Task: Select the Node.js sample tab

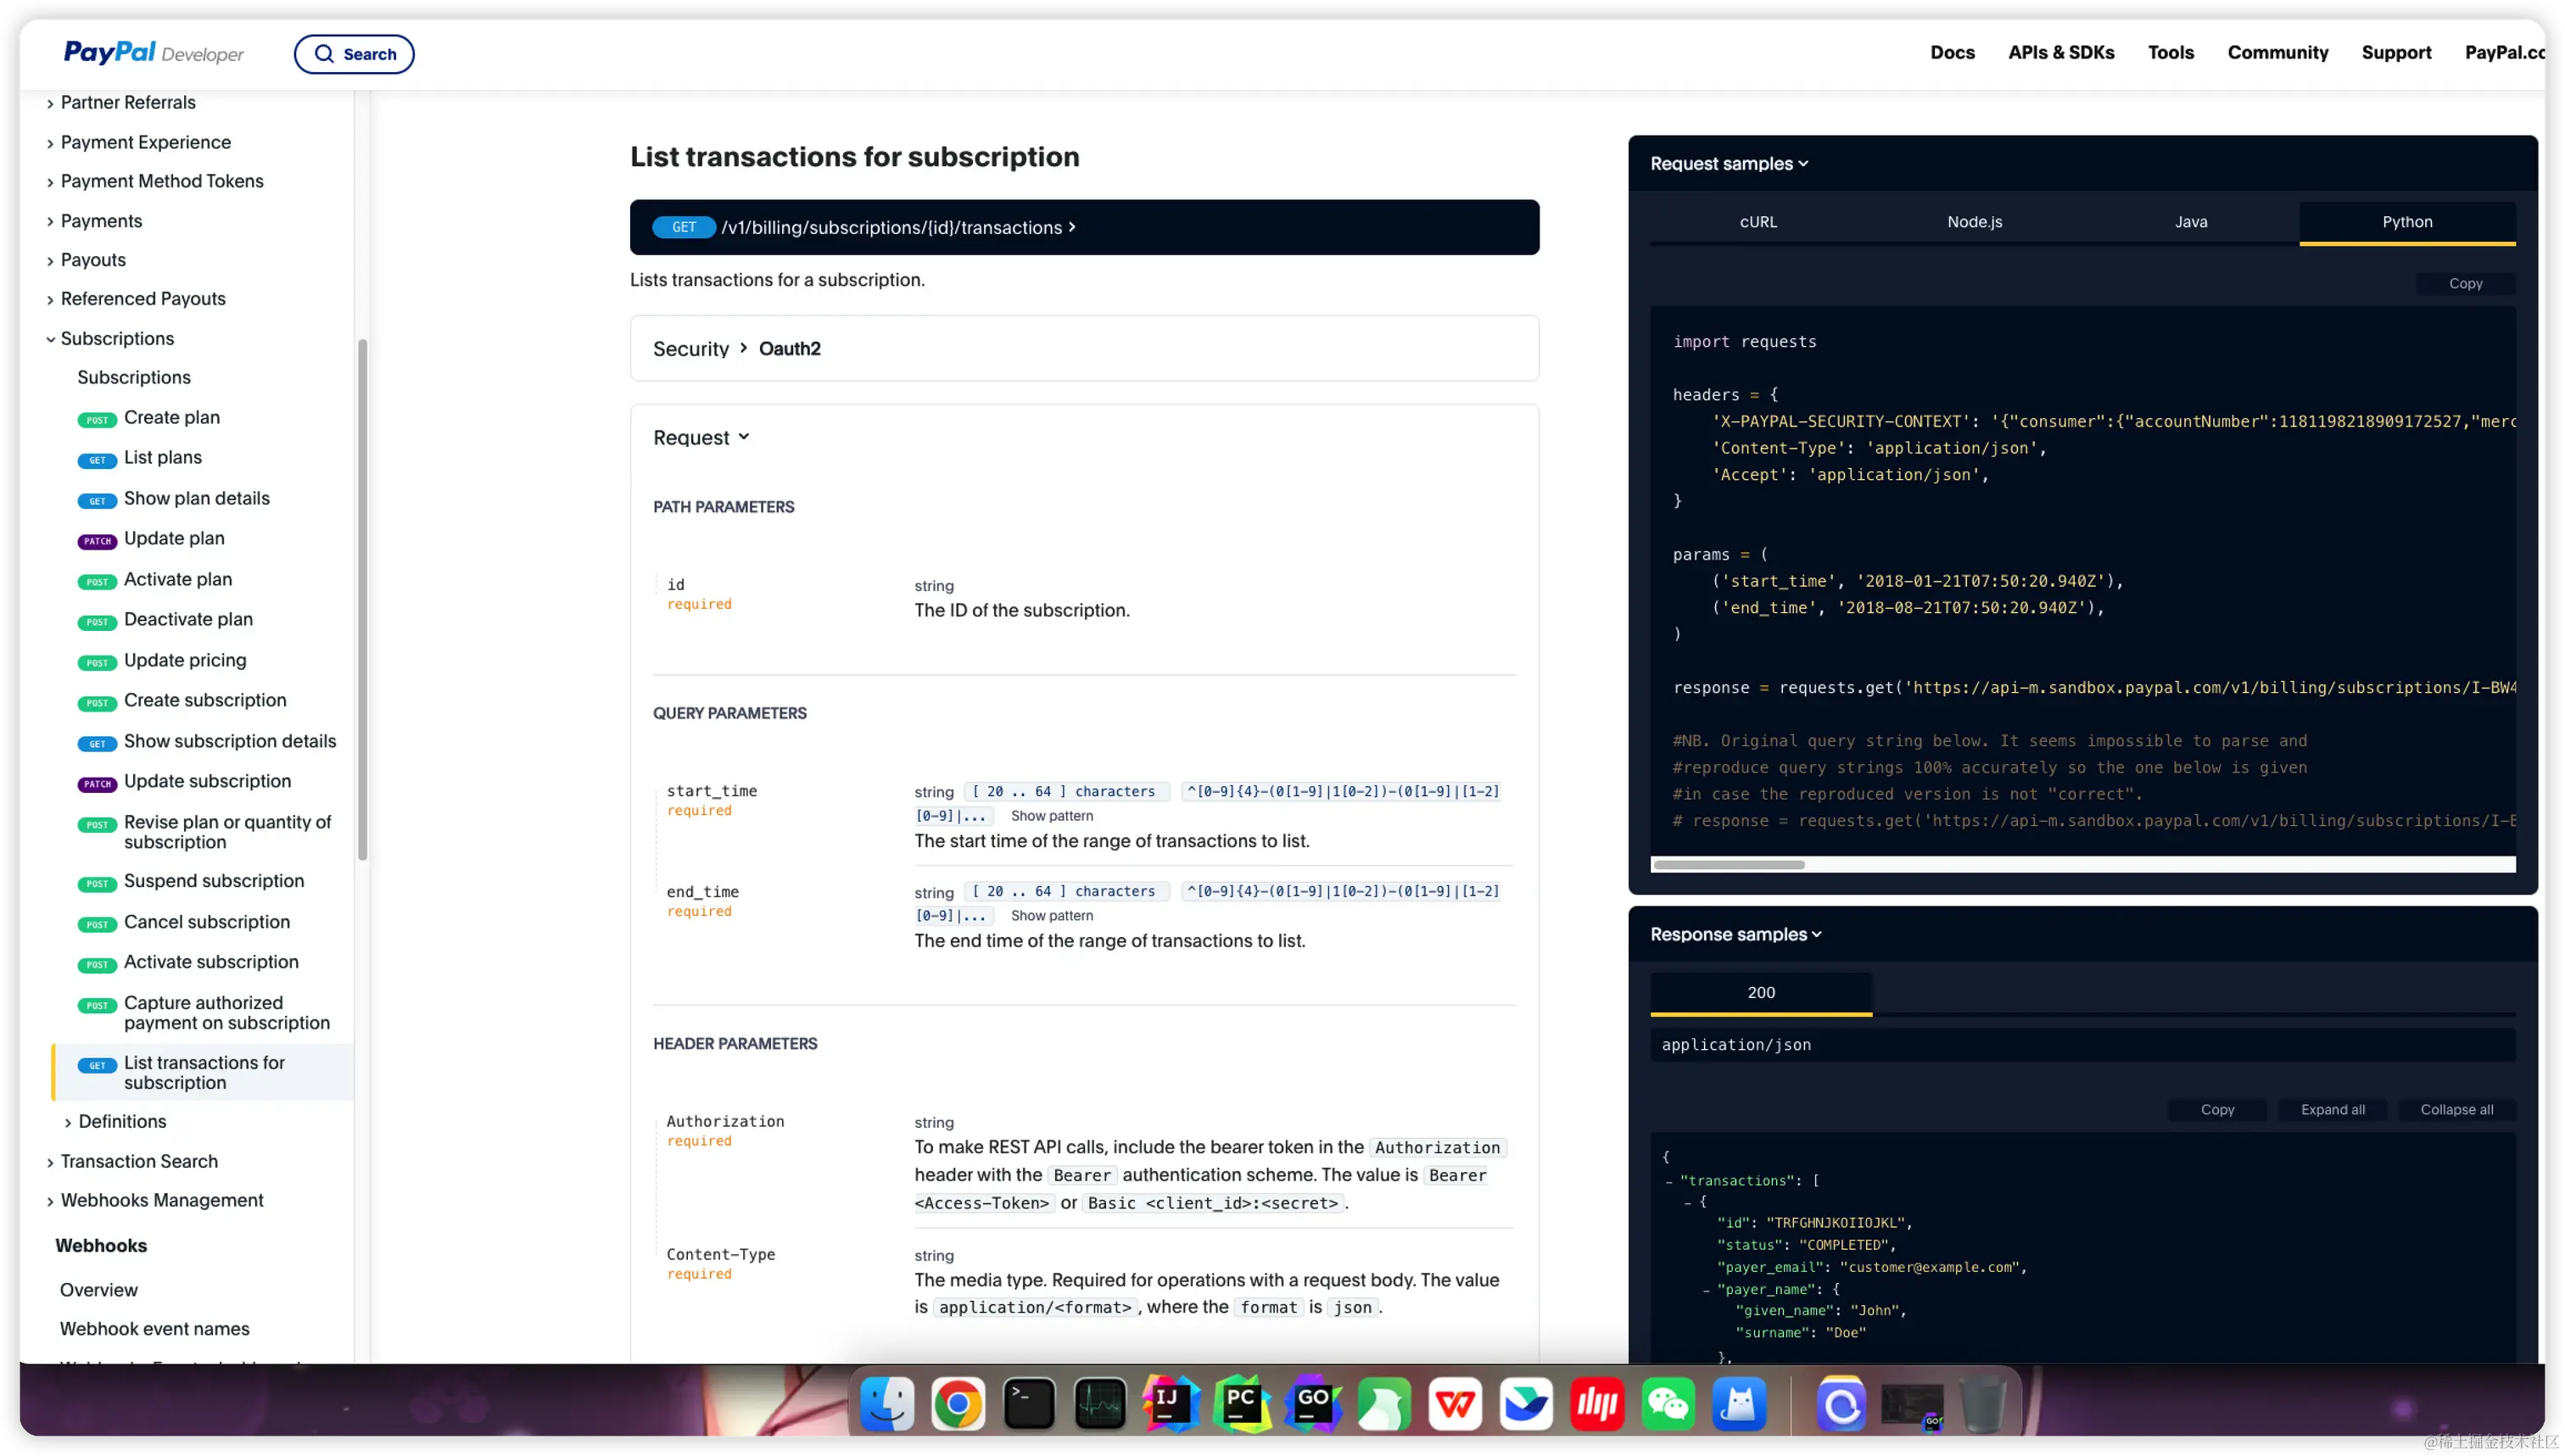Action: pyautogui.click(x=1974, y=222)
